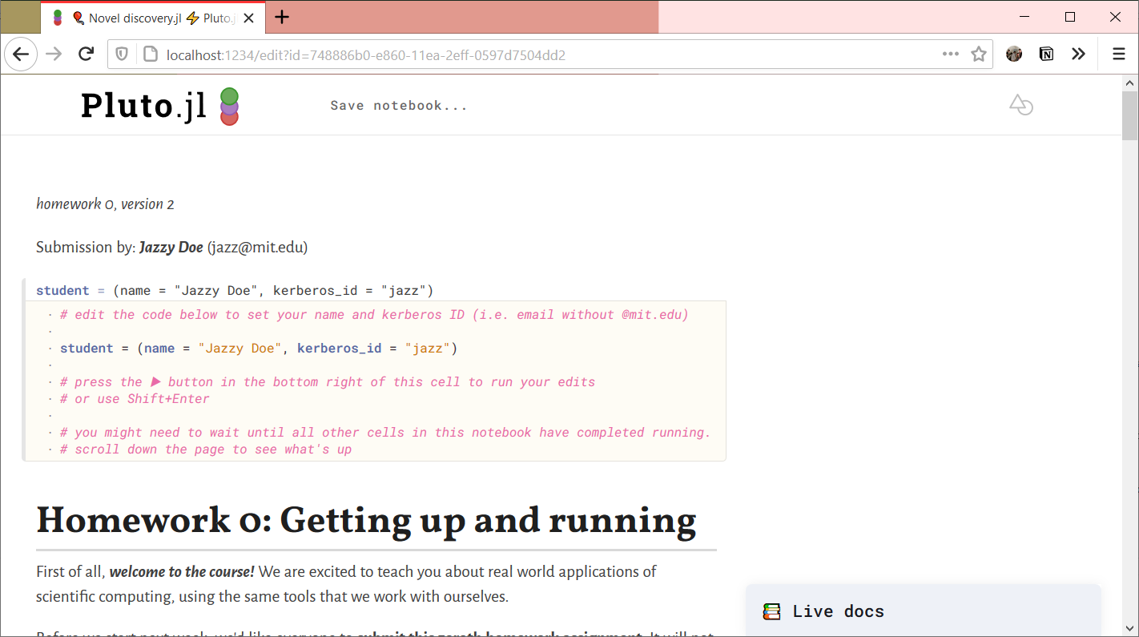Click the Save notebook field
This screenshot has height=637, width=1139.
pos(399,106)
